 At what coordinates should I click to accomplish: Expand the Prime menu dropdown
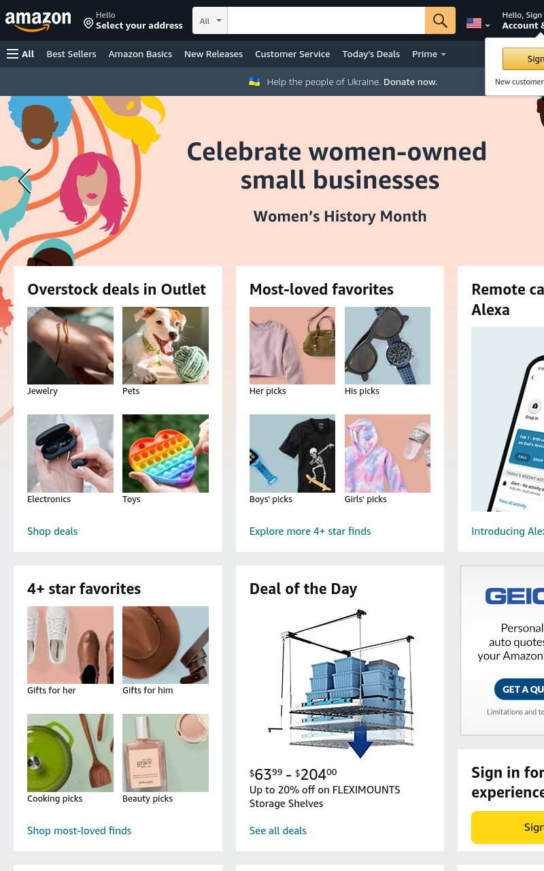(429, 54)
